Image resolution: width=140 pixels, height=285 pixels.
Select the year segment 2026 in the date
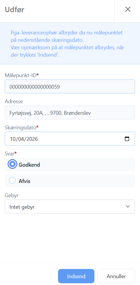32,139
